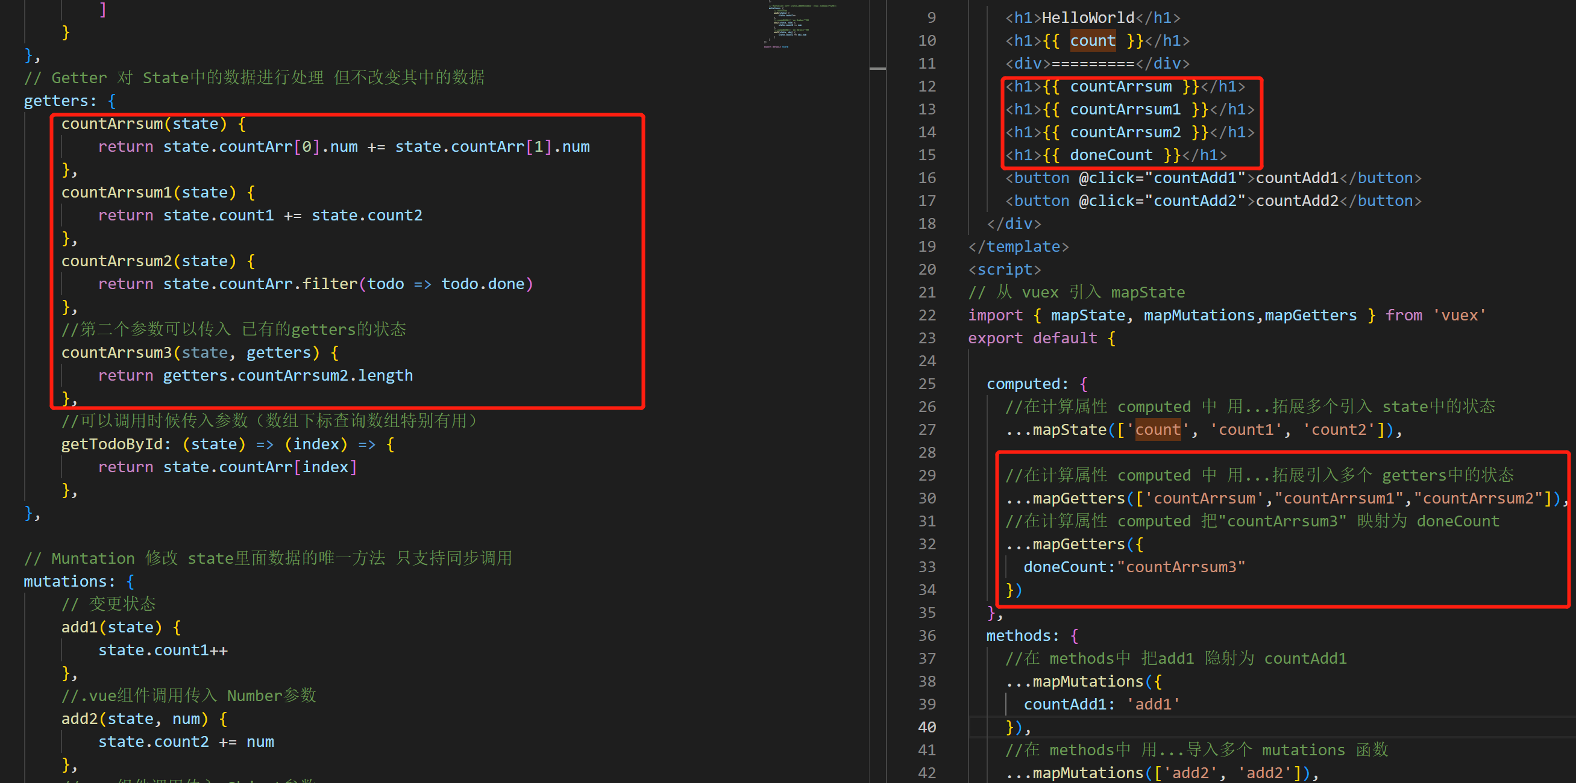Click highlighted 'count' string inside mapState

coord(1158,429)
